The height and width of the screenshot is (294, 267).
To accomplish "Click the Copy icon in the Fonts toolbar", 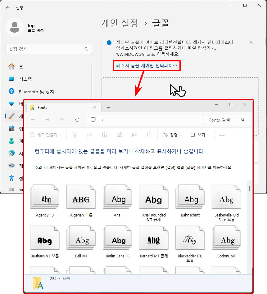I will point(90,135).
